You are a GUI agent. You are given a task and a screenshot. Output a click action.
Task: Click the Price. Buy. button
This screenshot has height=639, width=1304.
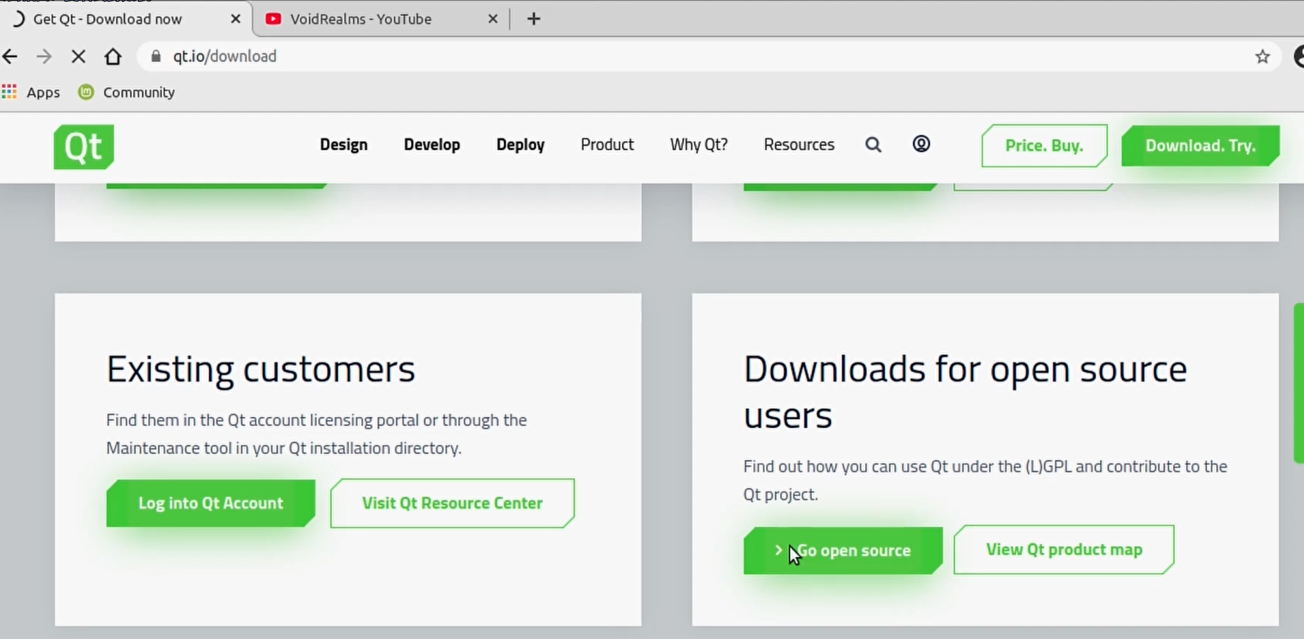click(1044, 146)
